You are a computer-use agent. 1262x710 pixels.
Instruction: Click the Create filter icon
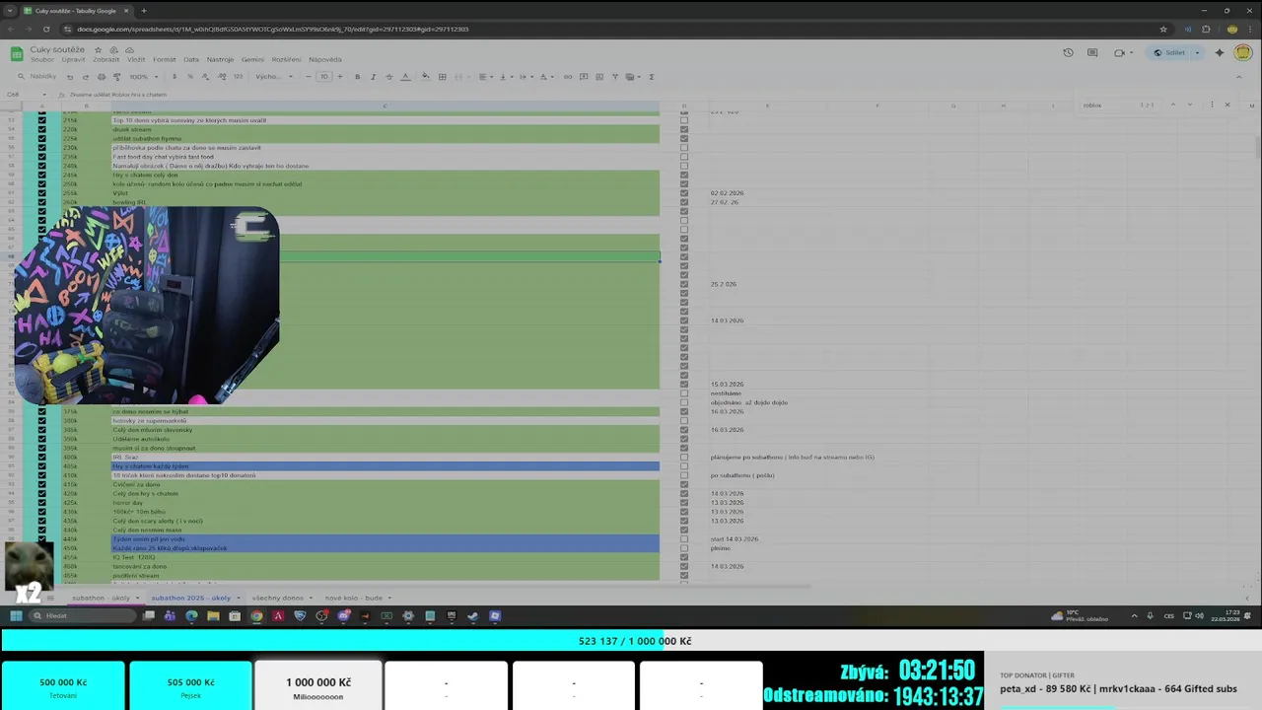[615, 77]
